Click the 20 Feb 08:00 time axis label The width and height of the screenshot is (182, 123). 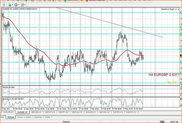click(x=117, y=109)
